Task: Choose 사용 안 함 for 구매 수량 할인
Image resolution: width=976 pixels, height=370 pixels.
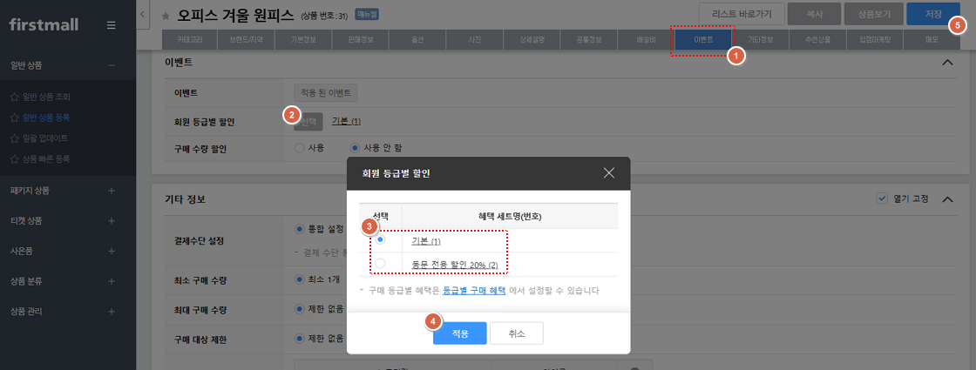Action: pyautogui.click(x=355, y=148)
